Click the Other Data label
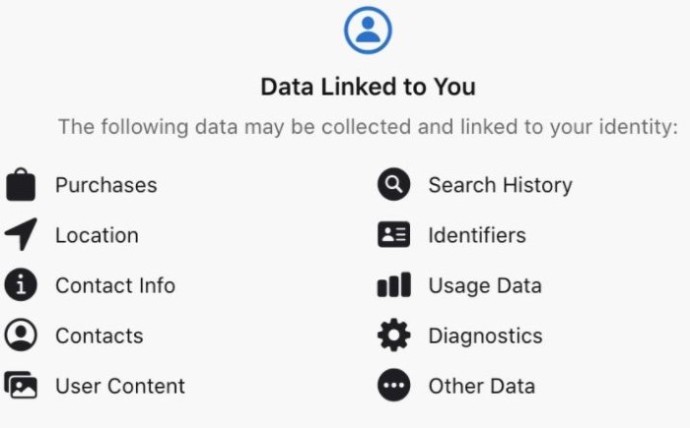The height and width of the screenshot is (428, 690). tap(482, 387)
